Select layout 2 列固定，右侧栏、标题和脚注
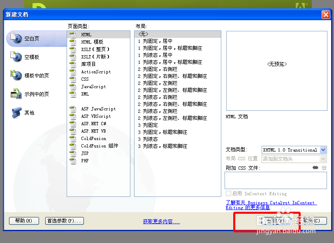Viewport: 334px width, 243px height. click(x=178, y=76)
